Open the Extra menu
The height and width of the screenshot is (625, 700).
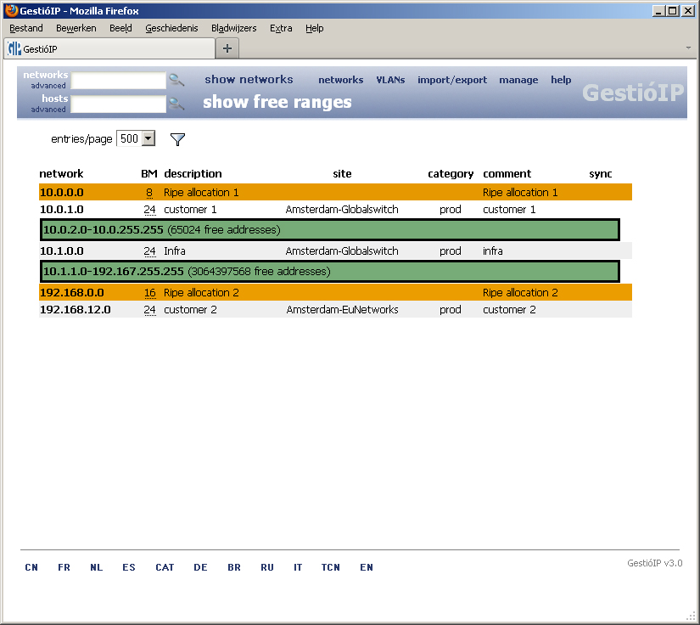[281, 28]
